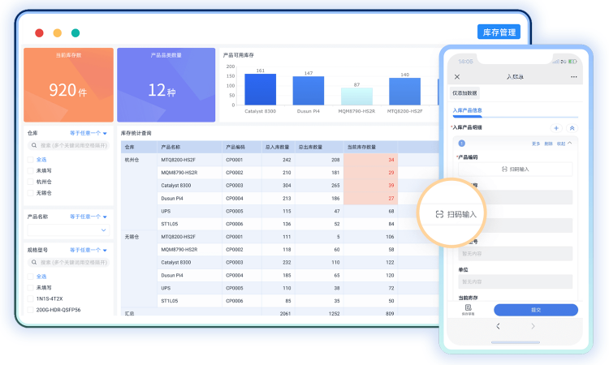This screenshot has height=365, width=609.
Task: Open the 产品品类数量 12种 card
Action: coord(166,85)
